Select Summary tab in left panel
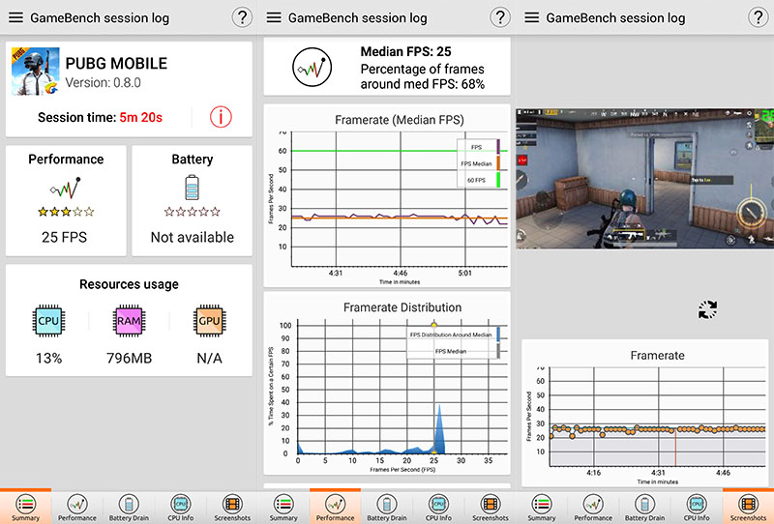Screen dimensions: 774x524 [x=26, y=508]
